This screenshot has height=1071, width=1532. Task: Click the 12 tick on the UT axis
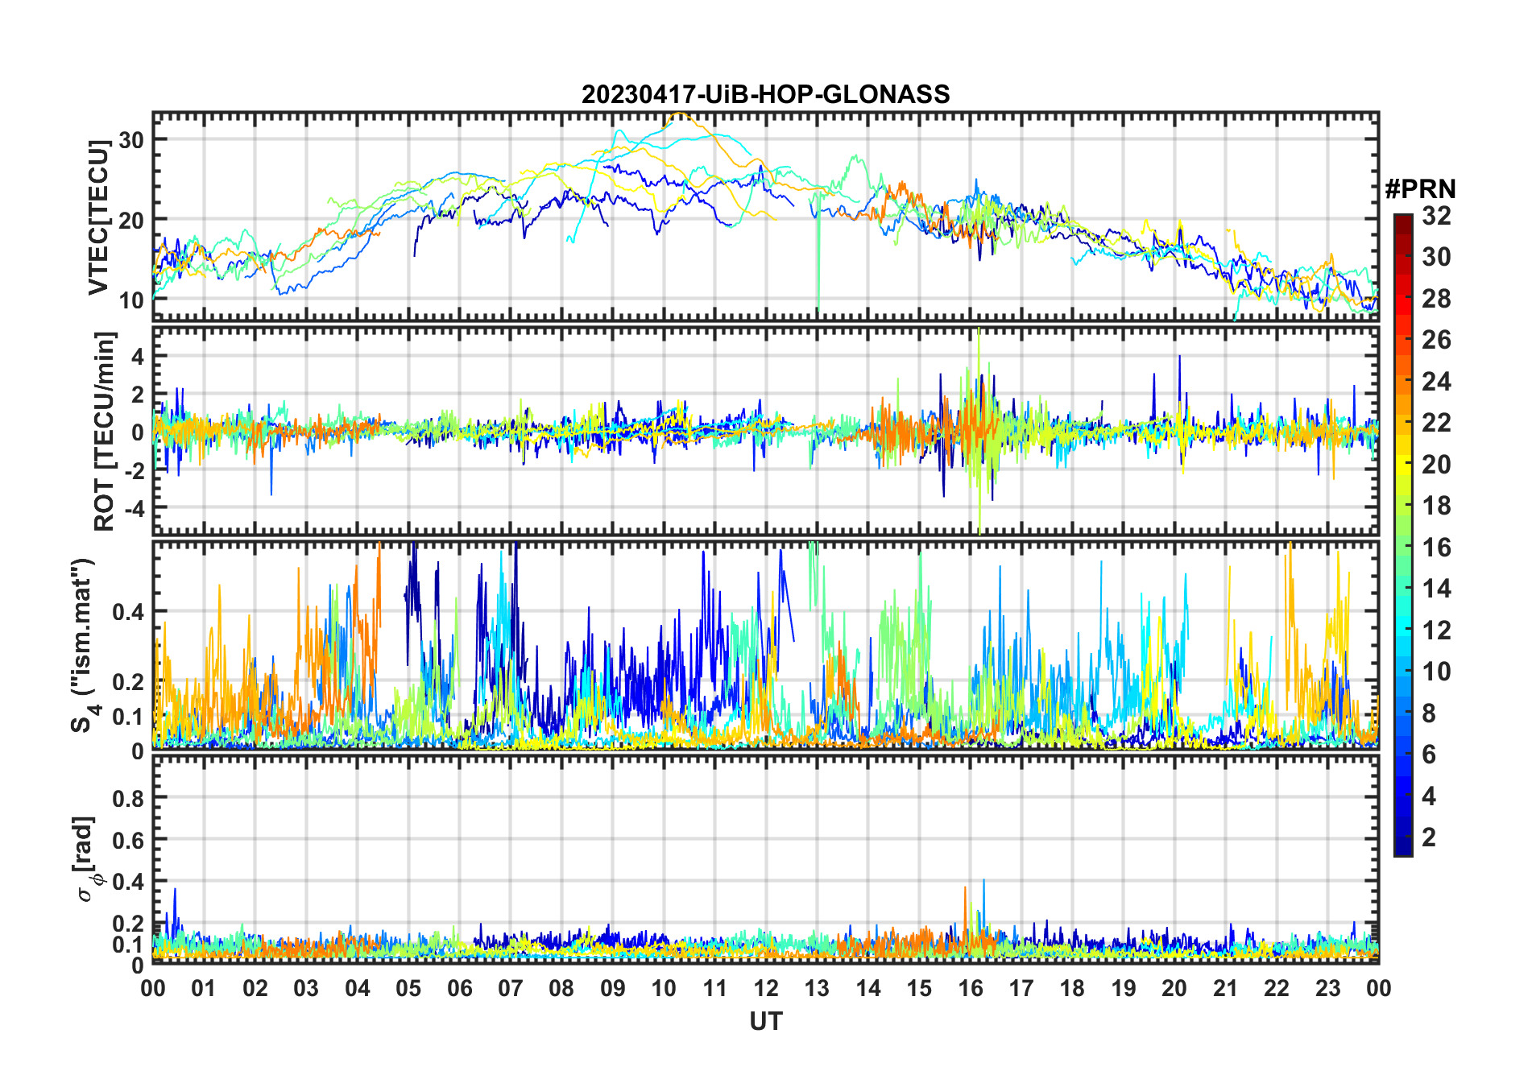point(766,988)
